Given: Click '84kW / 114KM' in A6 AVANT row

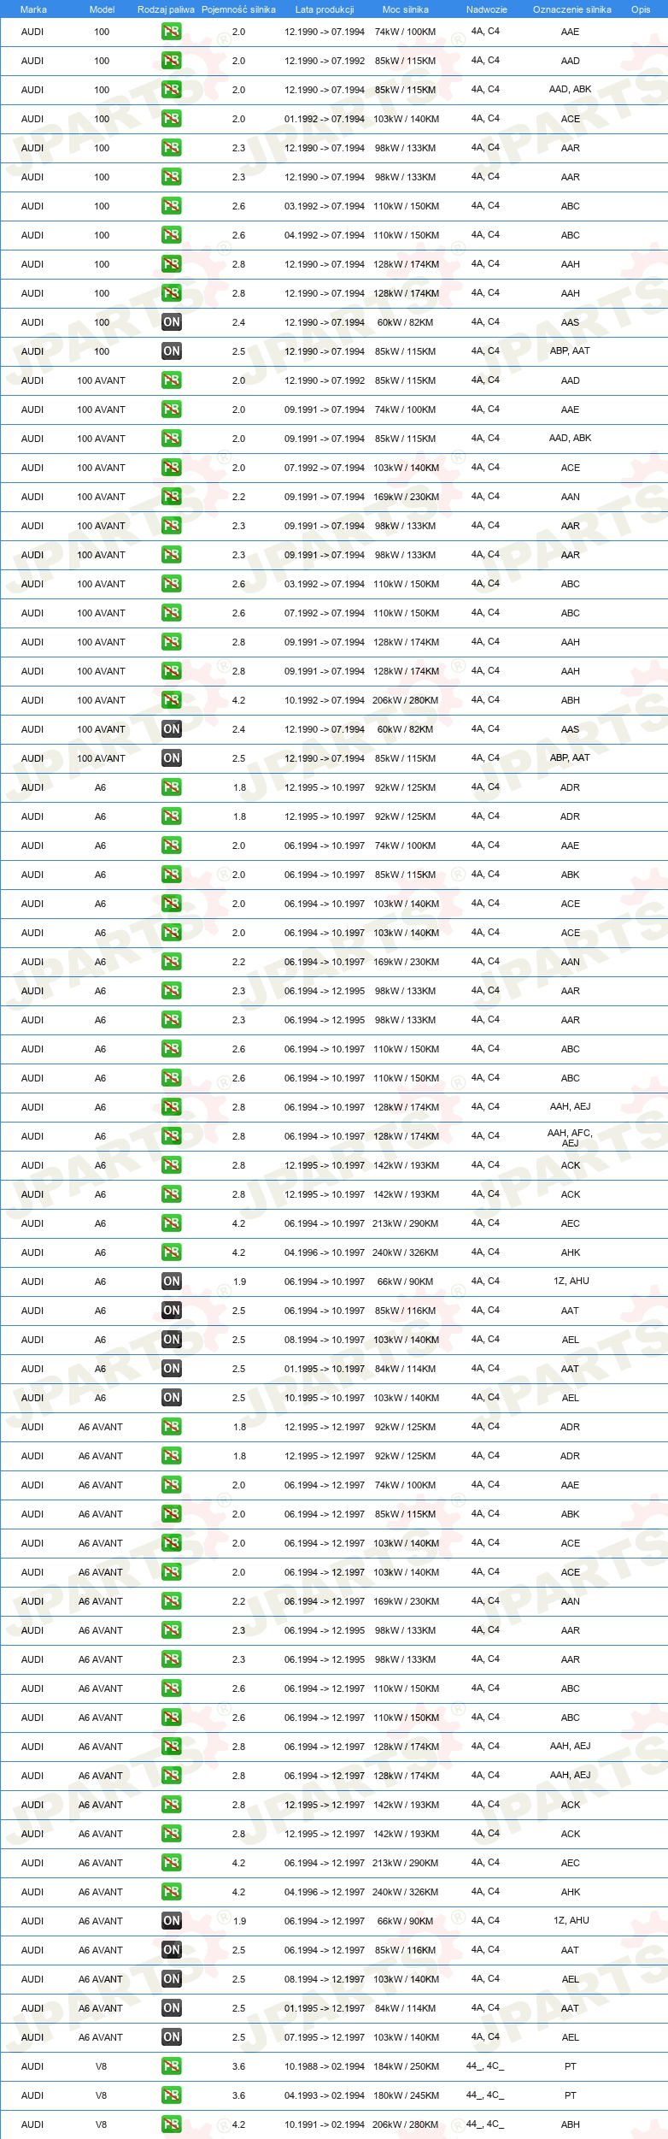Looking at the screenshot, I should click(406, 2008).
